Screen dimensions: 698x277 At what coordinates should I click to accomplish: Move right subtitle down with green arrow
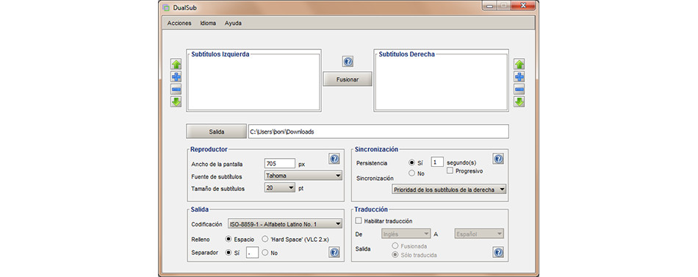click(519, 101)
